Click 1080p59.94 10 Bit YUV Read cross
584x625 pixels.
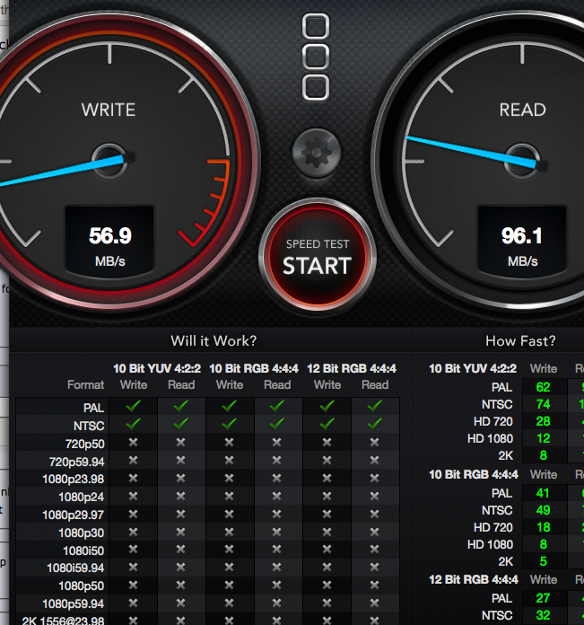(181, 603)
